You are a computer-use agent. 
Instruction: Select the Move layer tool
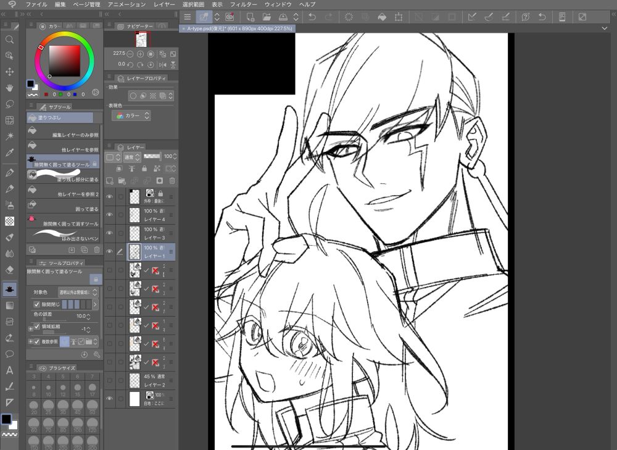pos(10,72)
